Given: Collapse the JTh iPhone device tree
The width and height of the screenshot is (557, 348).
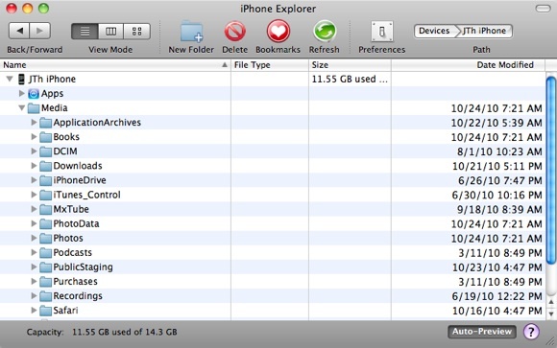Looking at the screenshot, I should [x=10, y=79].
